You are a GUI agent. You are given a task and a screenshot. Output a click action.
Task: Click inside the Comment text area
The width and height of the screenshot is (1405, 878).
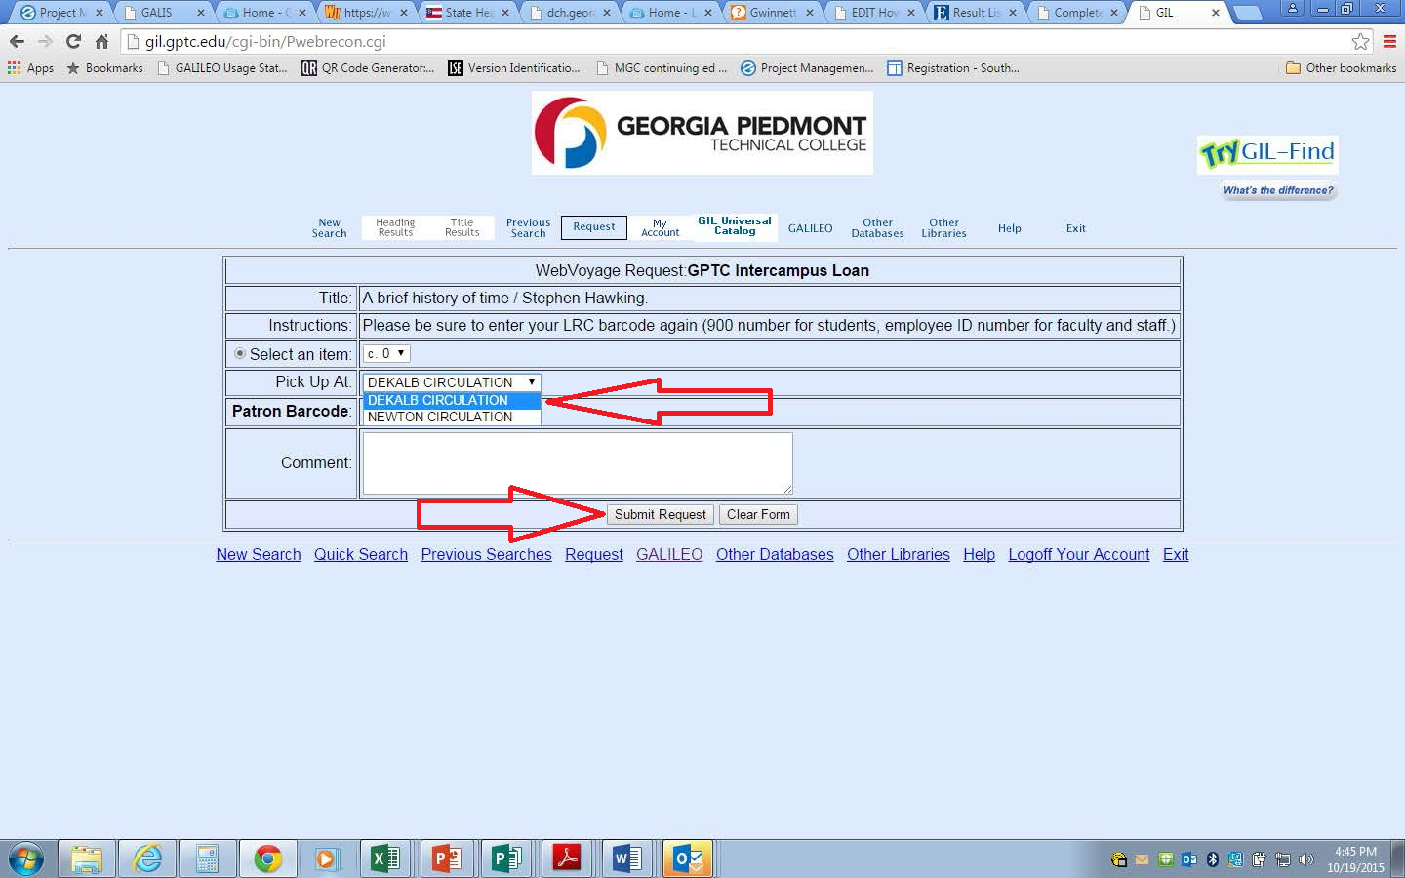click(x=578, y=463)
